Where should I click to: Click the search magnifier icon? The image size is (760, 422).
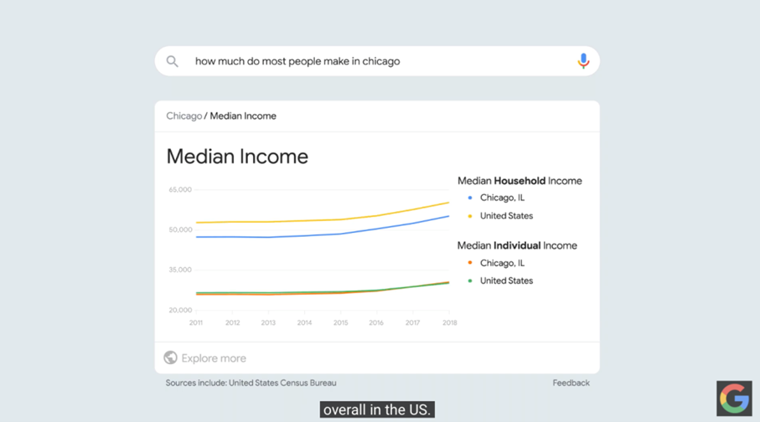click(x=172, y=61)
